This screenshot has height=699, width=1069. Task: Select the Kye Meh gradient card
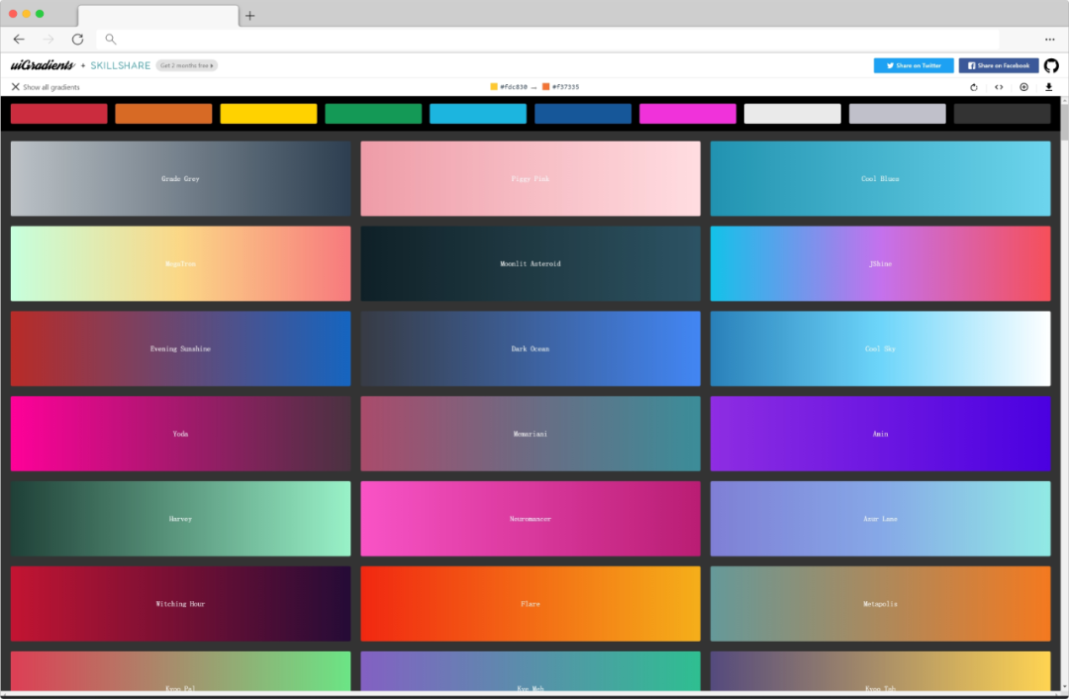tap(531, 671)
